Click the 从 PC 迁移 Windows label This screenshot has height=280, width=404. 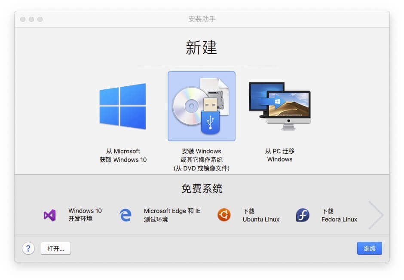click(x=280, y=155)
